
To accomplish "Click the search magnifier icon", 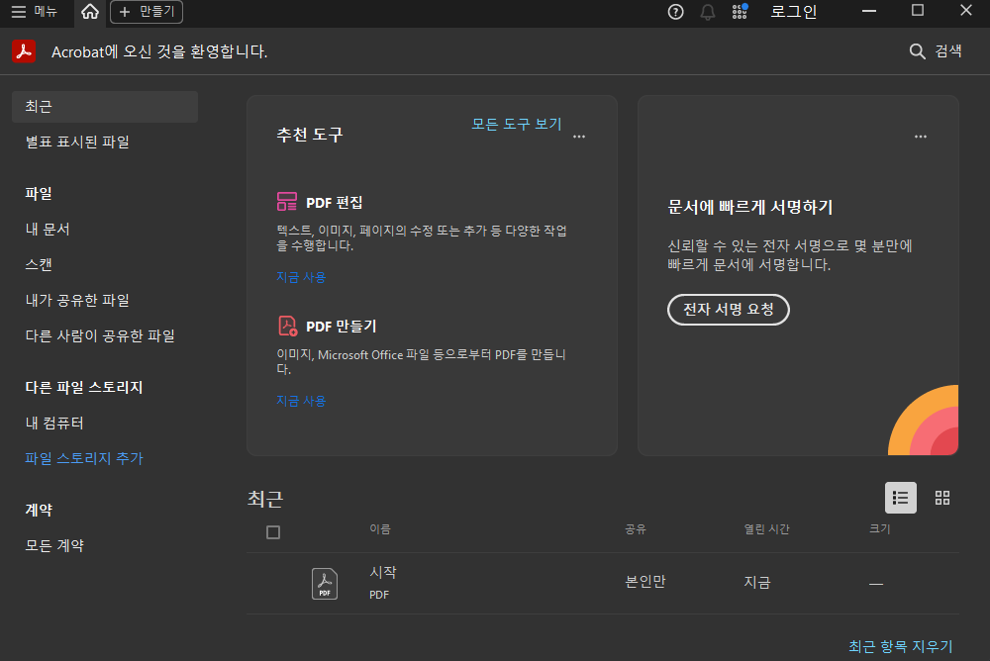I will 917,51.
